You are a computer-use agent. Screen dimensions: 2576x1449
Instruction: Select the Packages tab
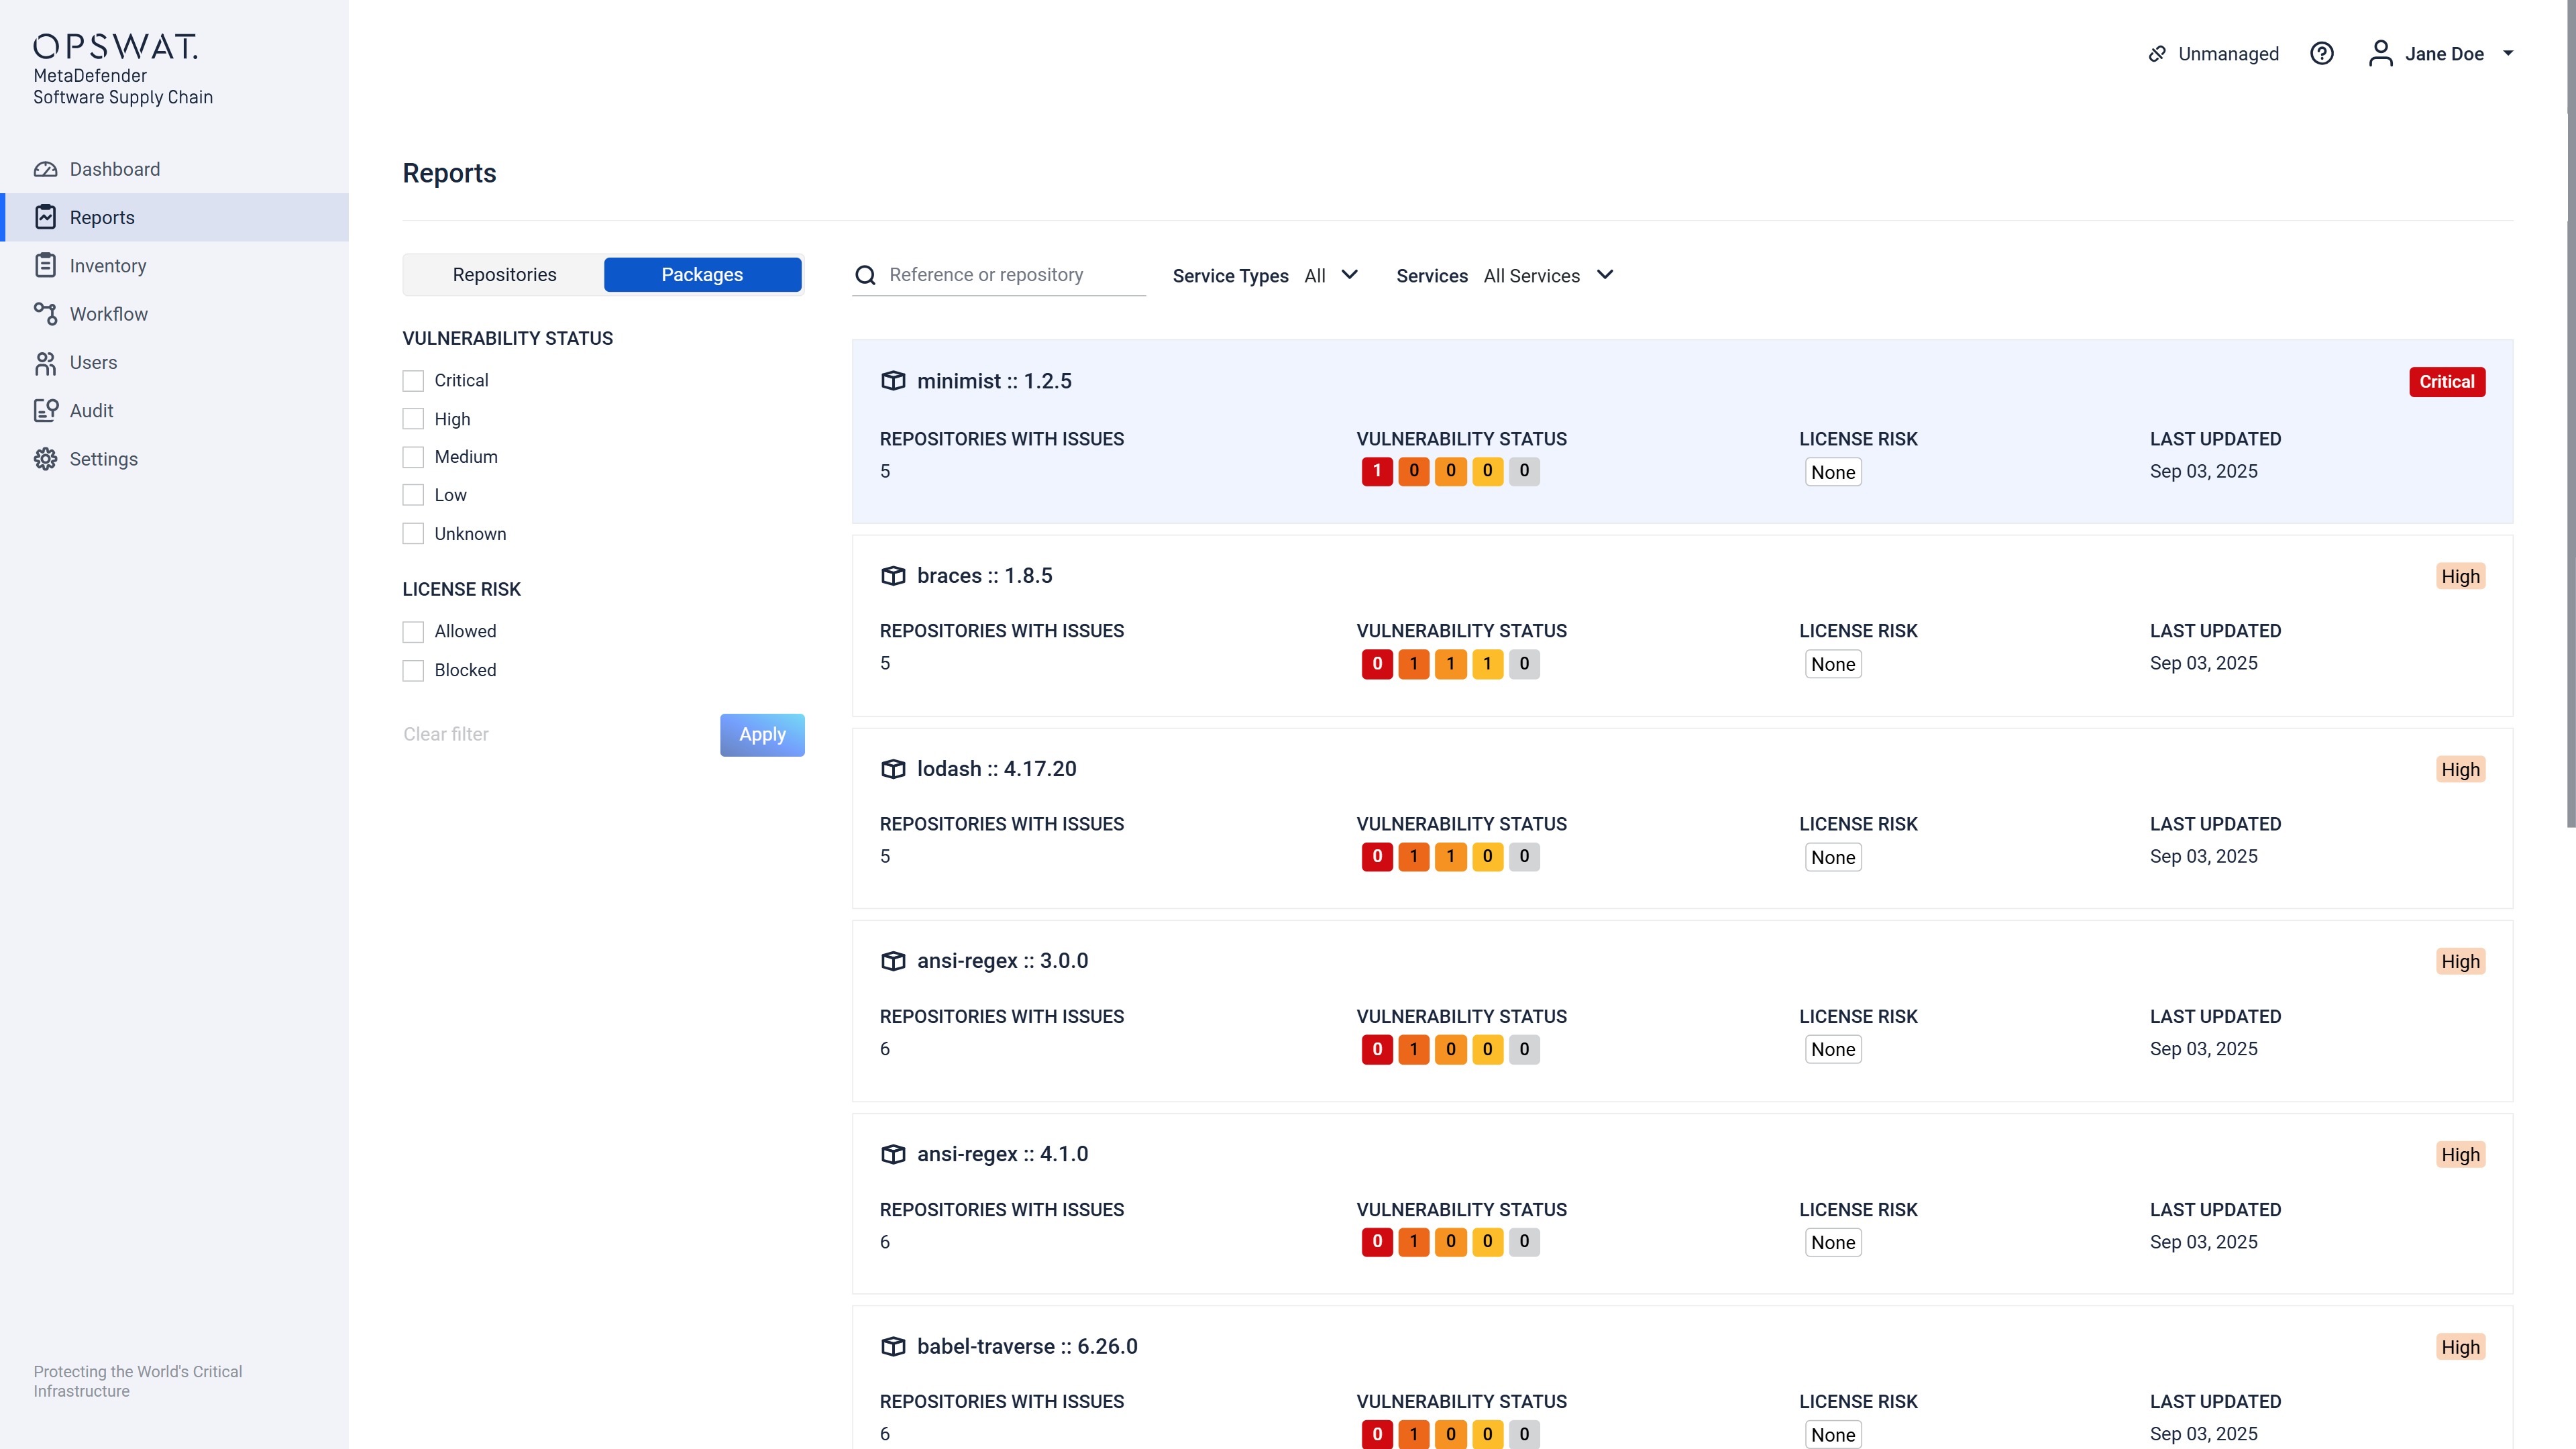point(702,275)
